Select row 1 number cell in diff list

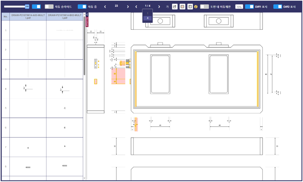[x=5, y=30]
